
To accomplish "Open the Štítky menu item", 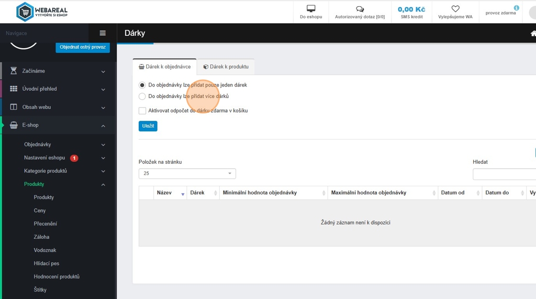I will coord(40,290).
